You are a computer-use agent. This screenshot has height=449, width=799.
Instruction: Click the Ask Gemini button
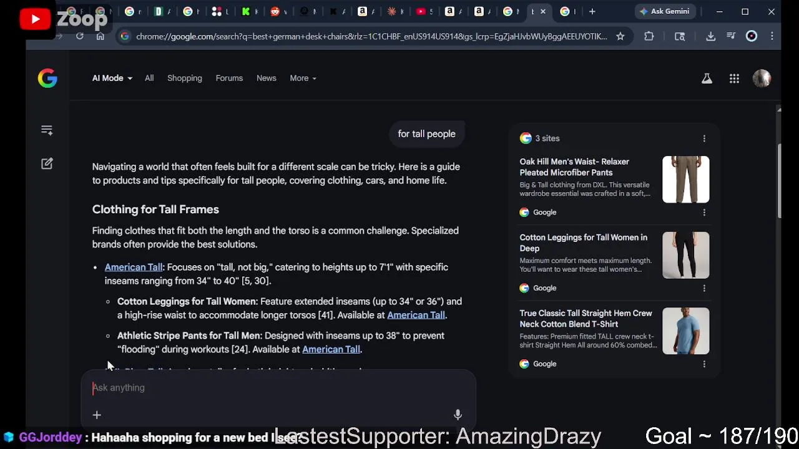click(664, 11)
